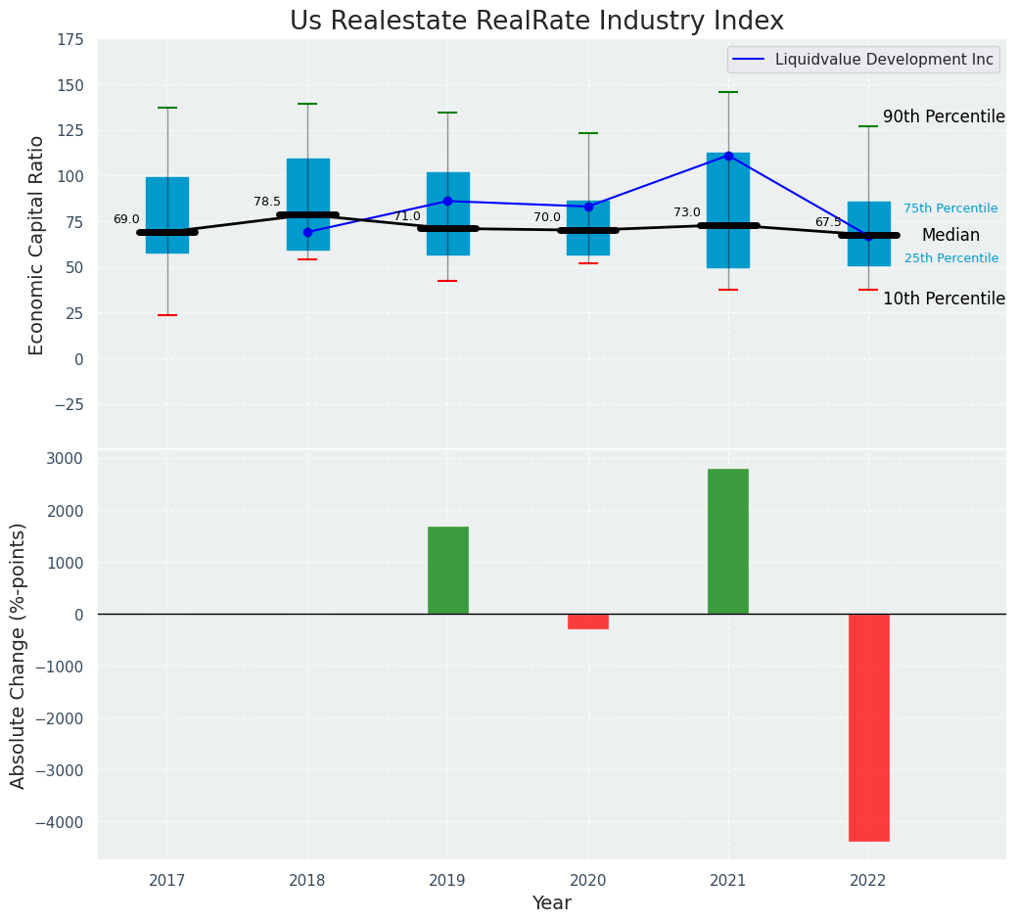Click the 25th Percentile label
The height and width of the screenshot is (922, 1017).
point(950,258)
